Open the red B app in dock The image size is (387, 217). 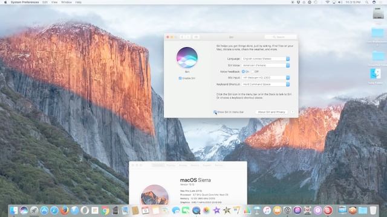328,210
